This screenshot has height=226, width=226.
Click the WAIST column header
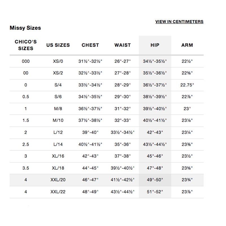pyautogui.click(x=123, y=45)
